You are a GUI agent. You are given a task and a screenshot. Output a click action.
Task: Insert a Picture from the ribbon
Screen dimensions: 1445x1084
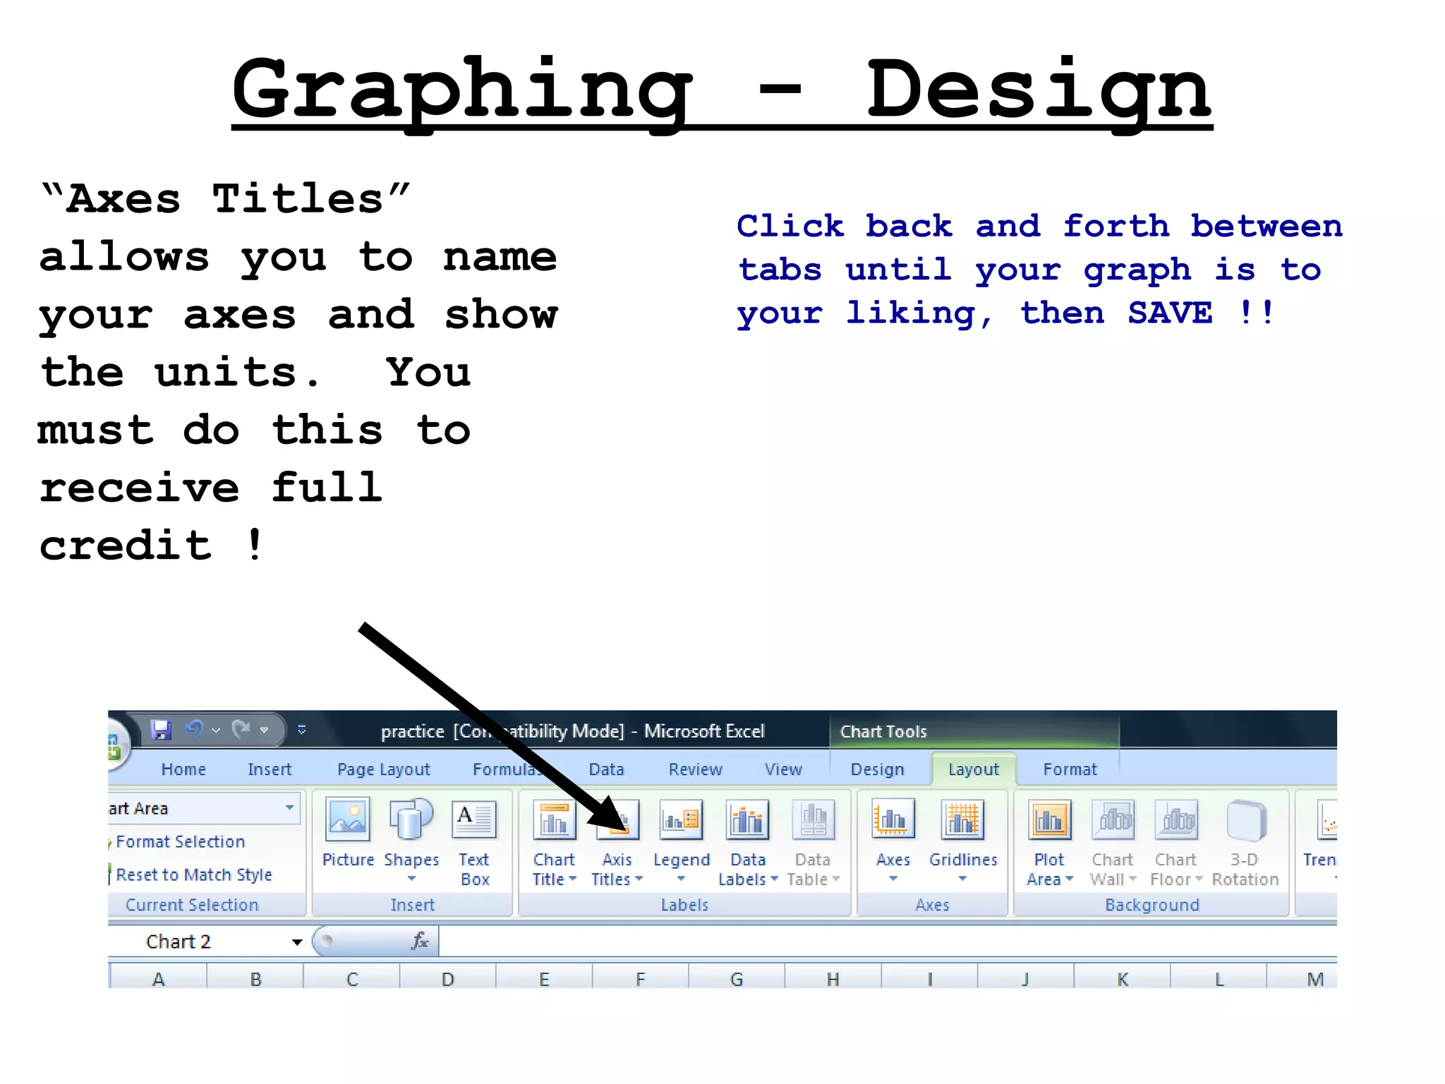pyautogui.click(x=348, y=833)
